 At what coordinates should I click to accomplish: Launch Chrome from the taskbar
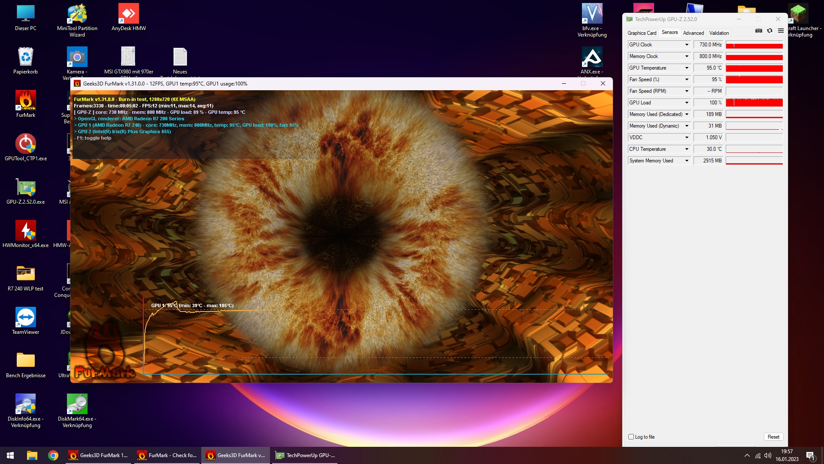[x=53, y=455]
